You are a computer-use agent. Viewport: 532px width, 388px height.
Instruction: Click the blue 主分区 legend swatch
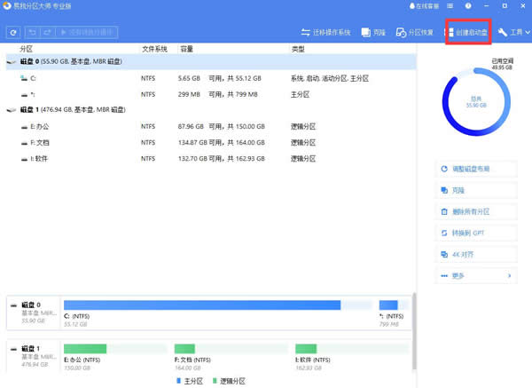(x=178, y=381)
